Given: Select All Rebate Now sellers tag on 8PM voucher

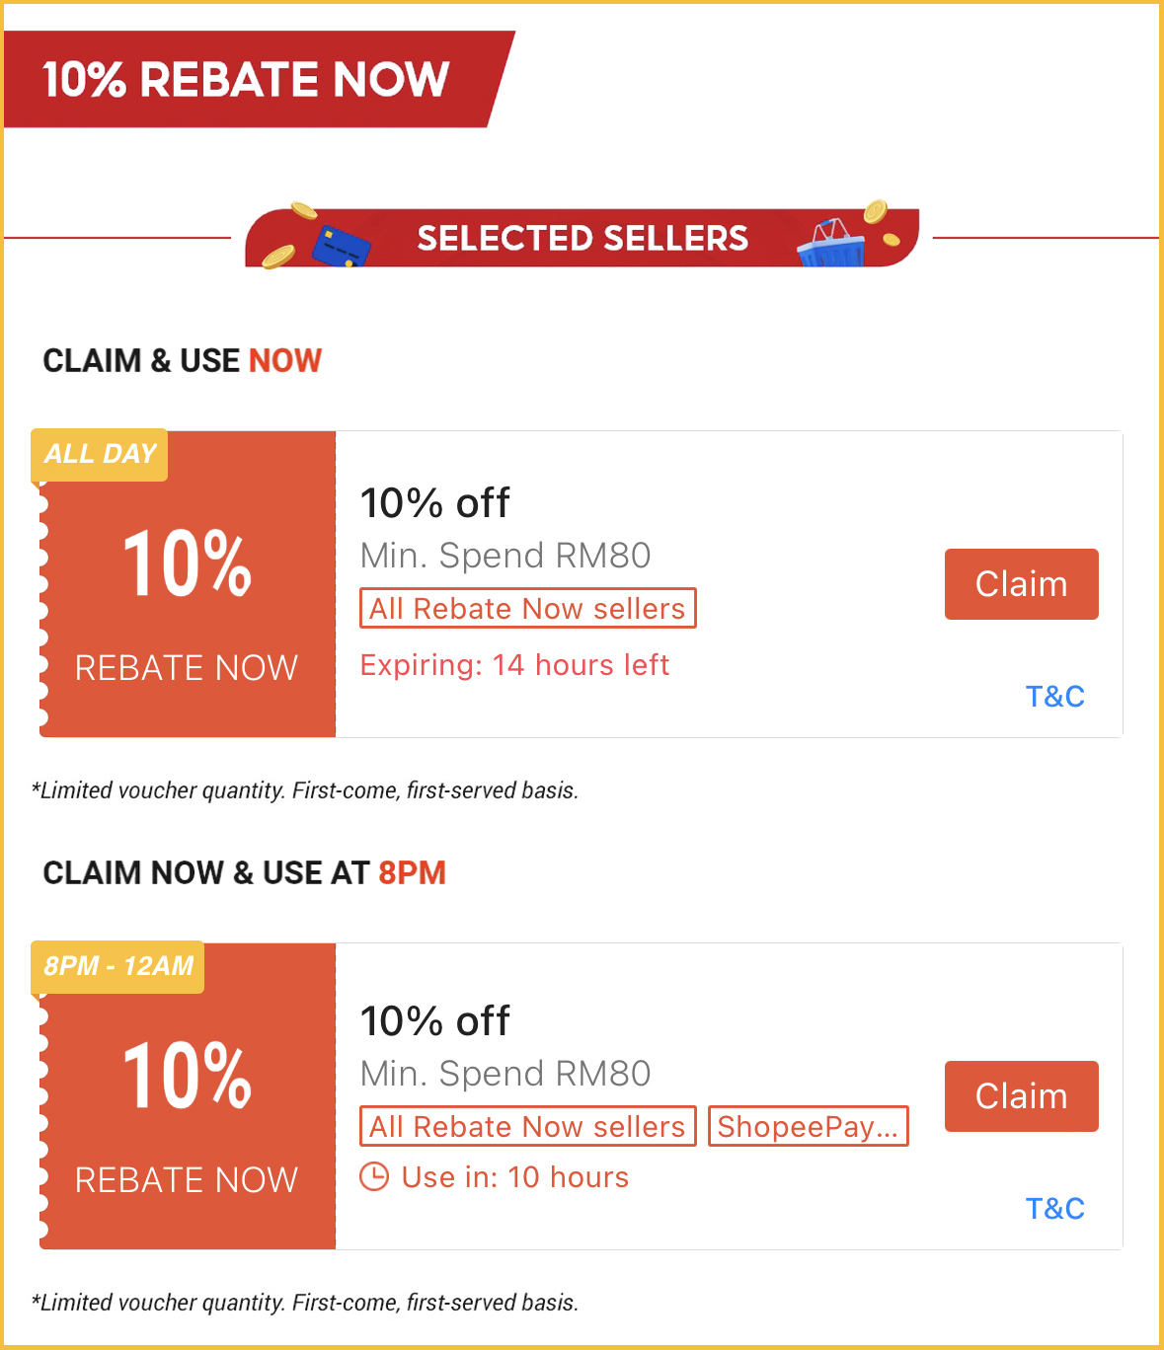Looking at the screenshot, I should tap(527, 1127).
